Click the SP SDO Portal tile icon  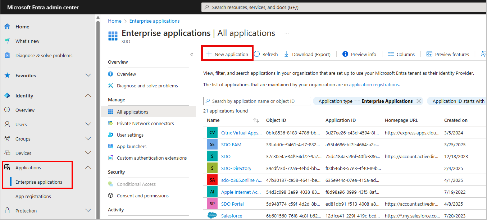click(x=212, y=204)
